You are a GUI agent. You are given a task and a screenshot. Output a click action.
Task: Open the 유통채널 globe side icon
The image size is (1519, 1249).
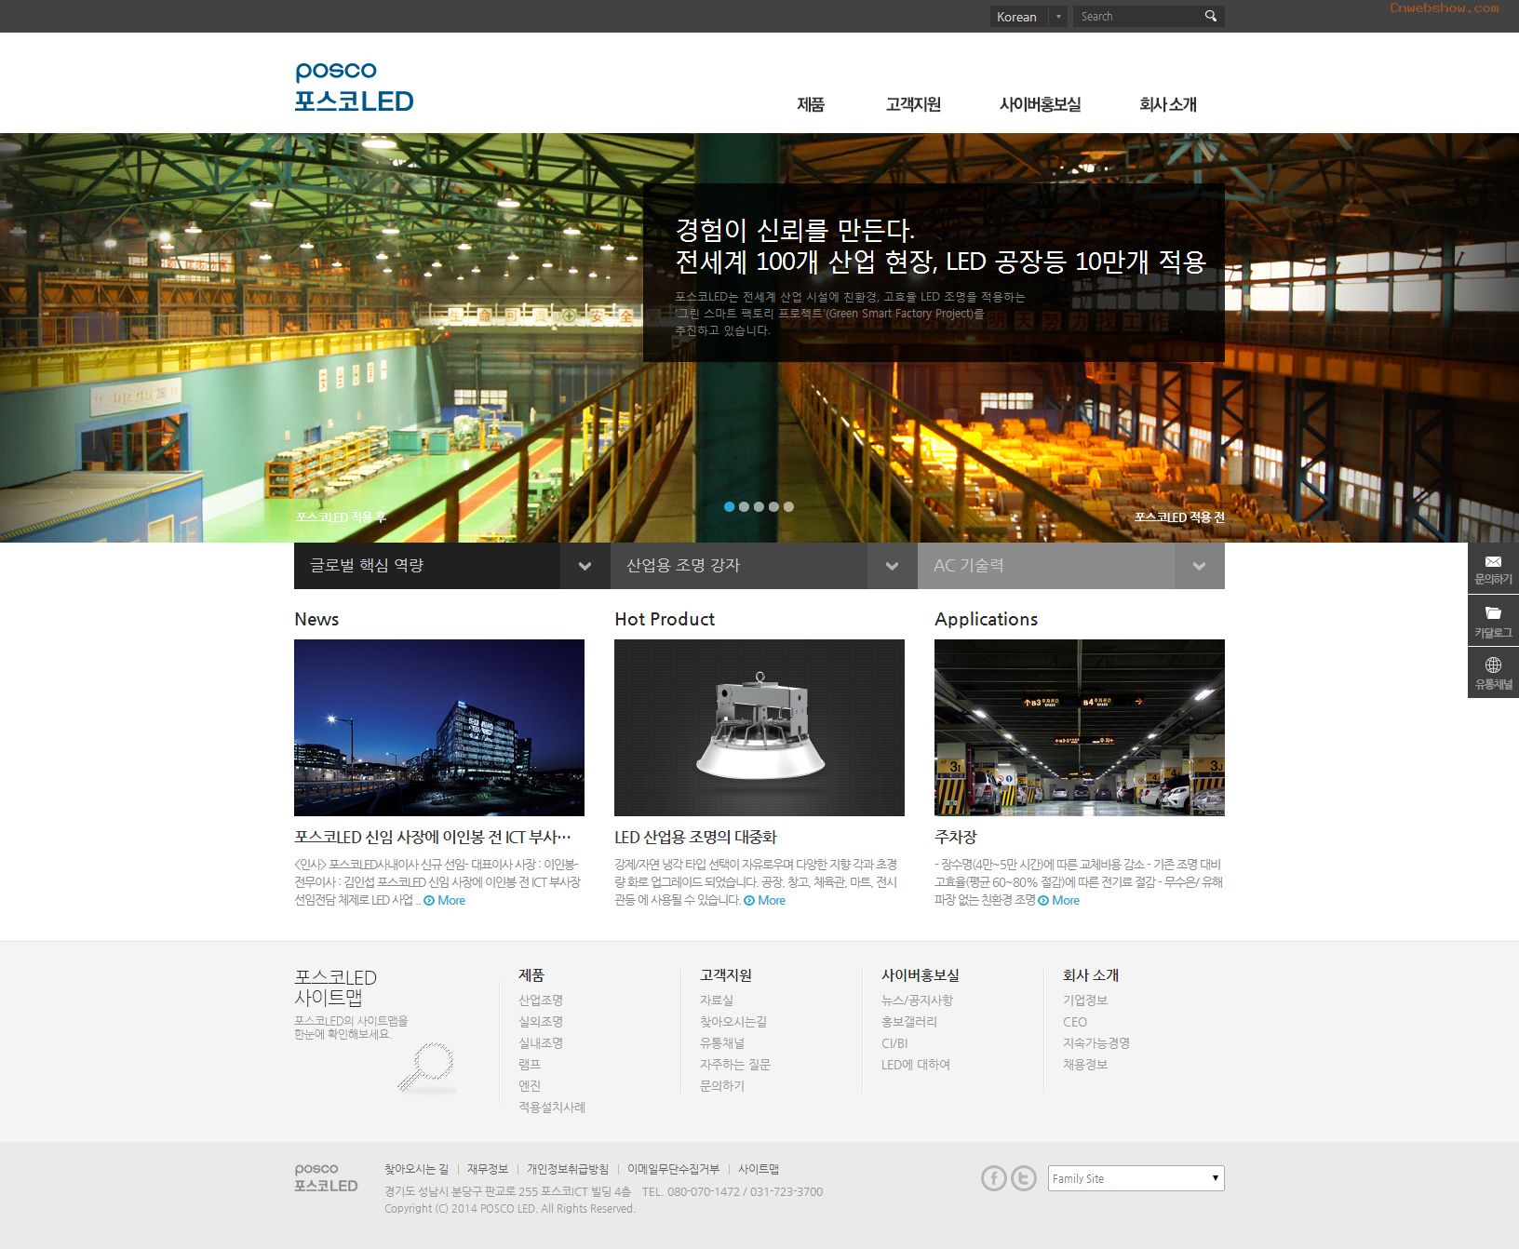pos(1493,672)
